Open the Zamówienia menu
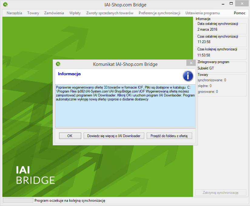 (x=54, y=13)
